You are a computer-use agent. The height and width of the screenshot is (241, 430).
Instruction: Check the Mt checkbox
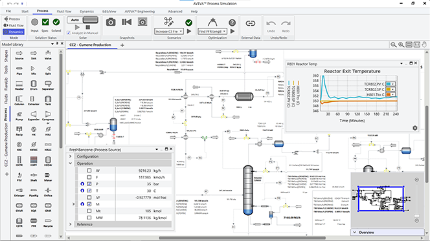point(89,211)
